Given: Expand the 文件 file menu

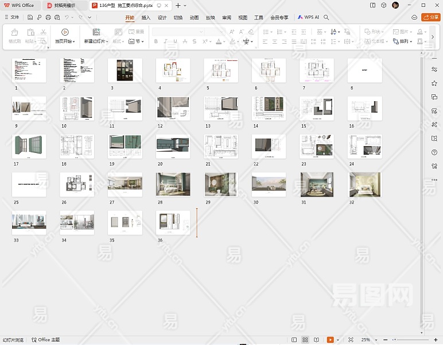Looking at the screenshot, I should click(x=11, y=18).
